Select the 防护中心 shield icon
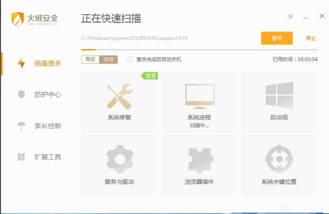 22,94
